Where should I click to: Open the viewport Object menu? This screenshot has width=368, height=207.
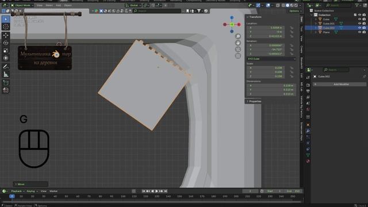[68, 5]
